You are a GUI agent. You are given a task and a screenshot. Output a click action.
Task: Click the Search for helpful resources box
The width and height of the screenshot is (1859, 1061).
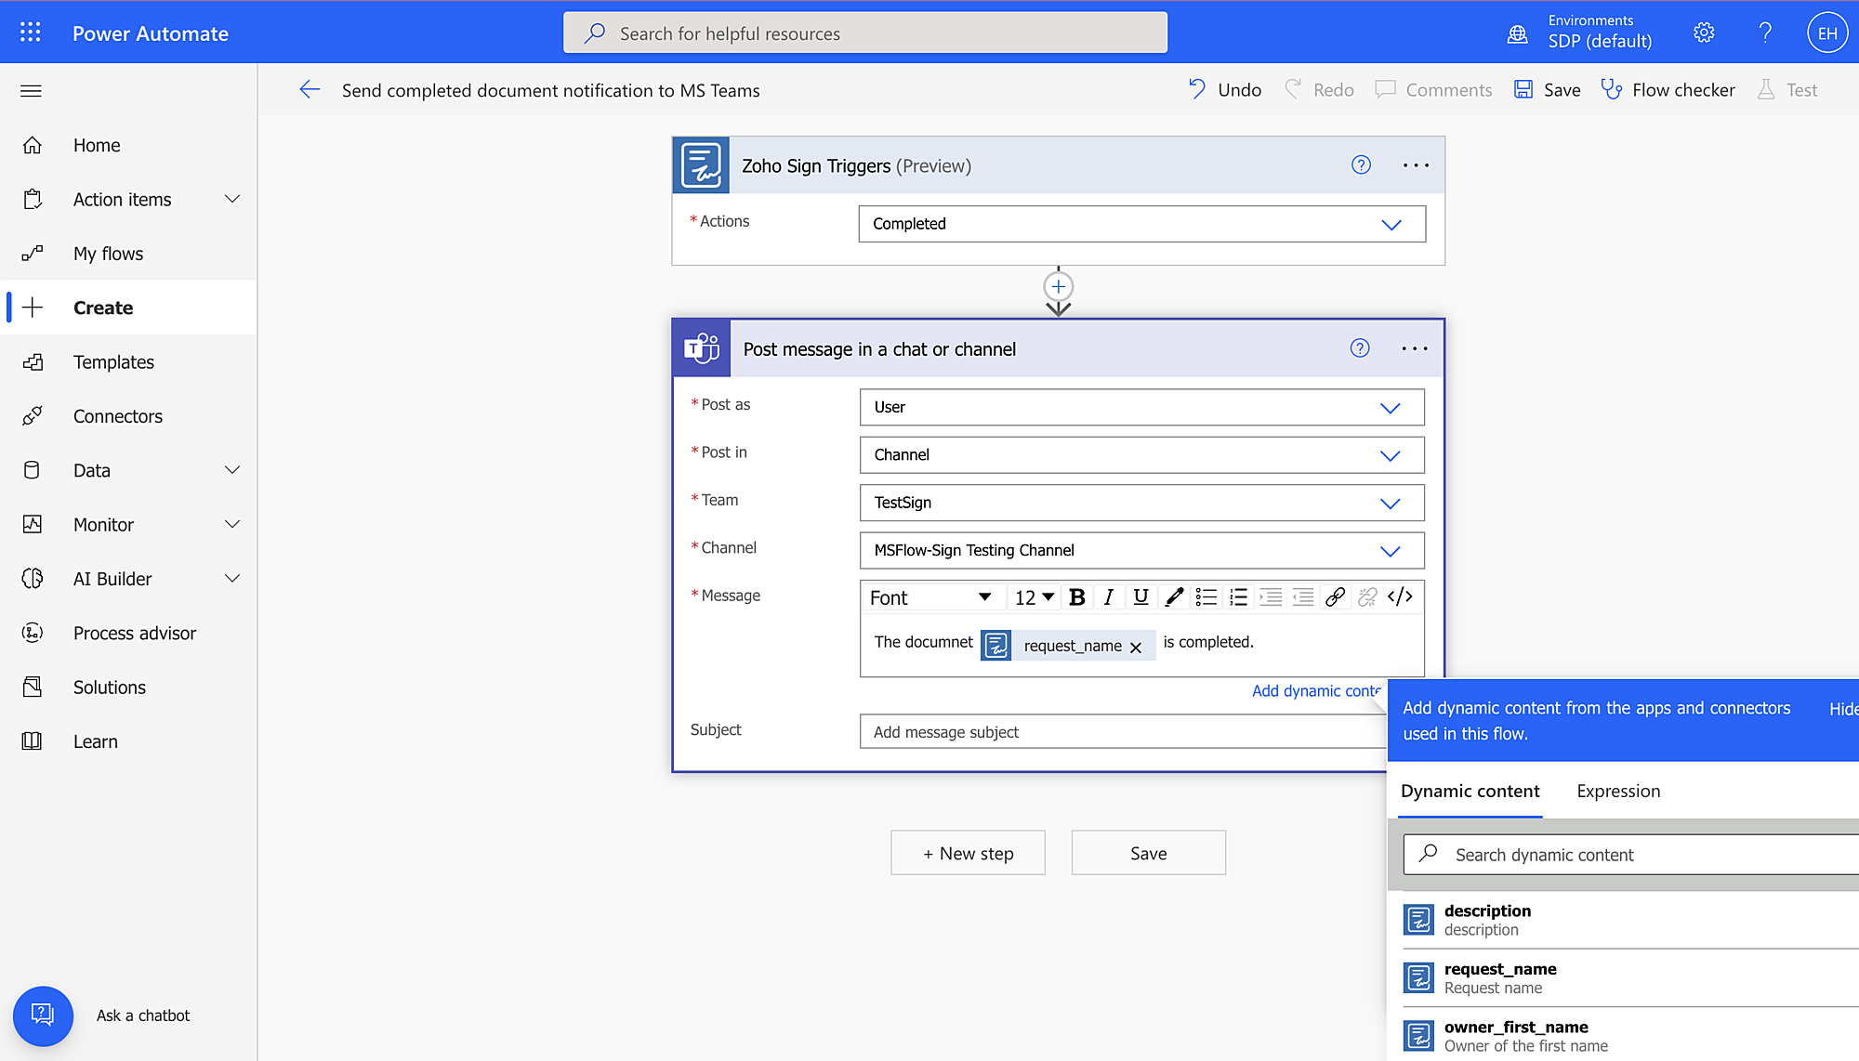(865, 33)
